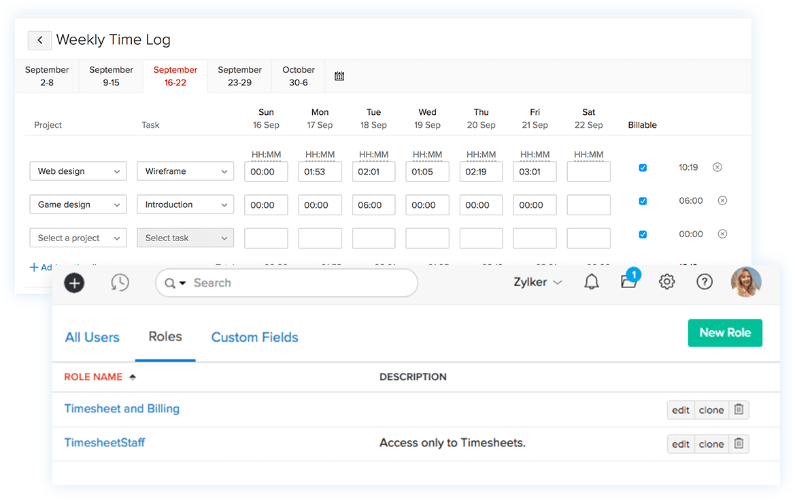795x500 pixels.
Task: Open the Timesheet and Billing role
Action: (122, 408)
